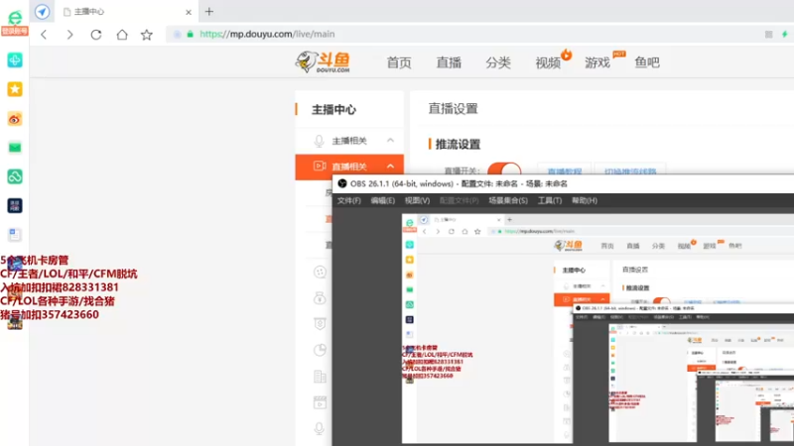The width and height of the screenshot is (794, 446).
Task: Reload the mp.douyu.com page
Action: 96,35
